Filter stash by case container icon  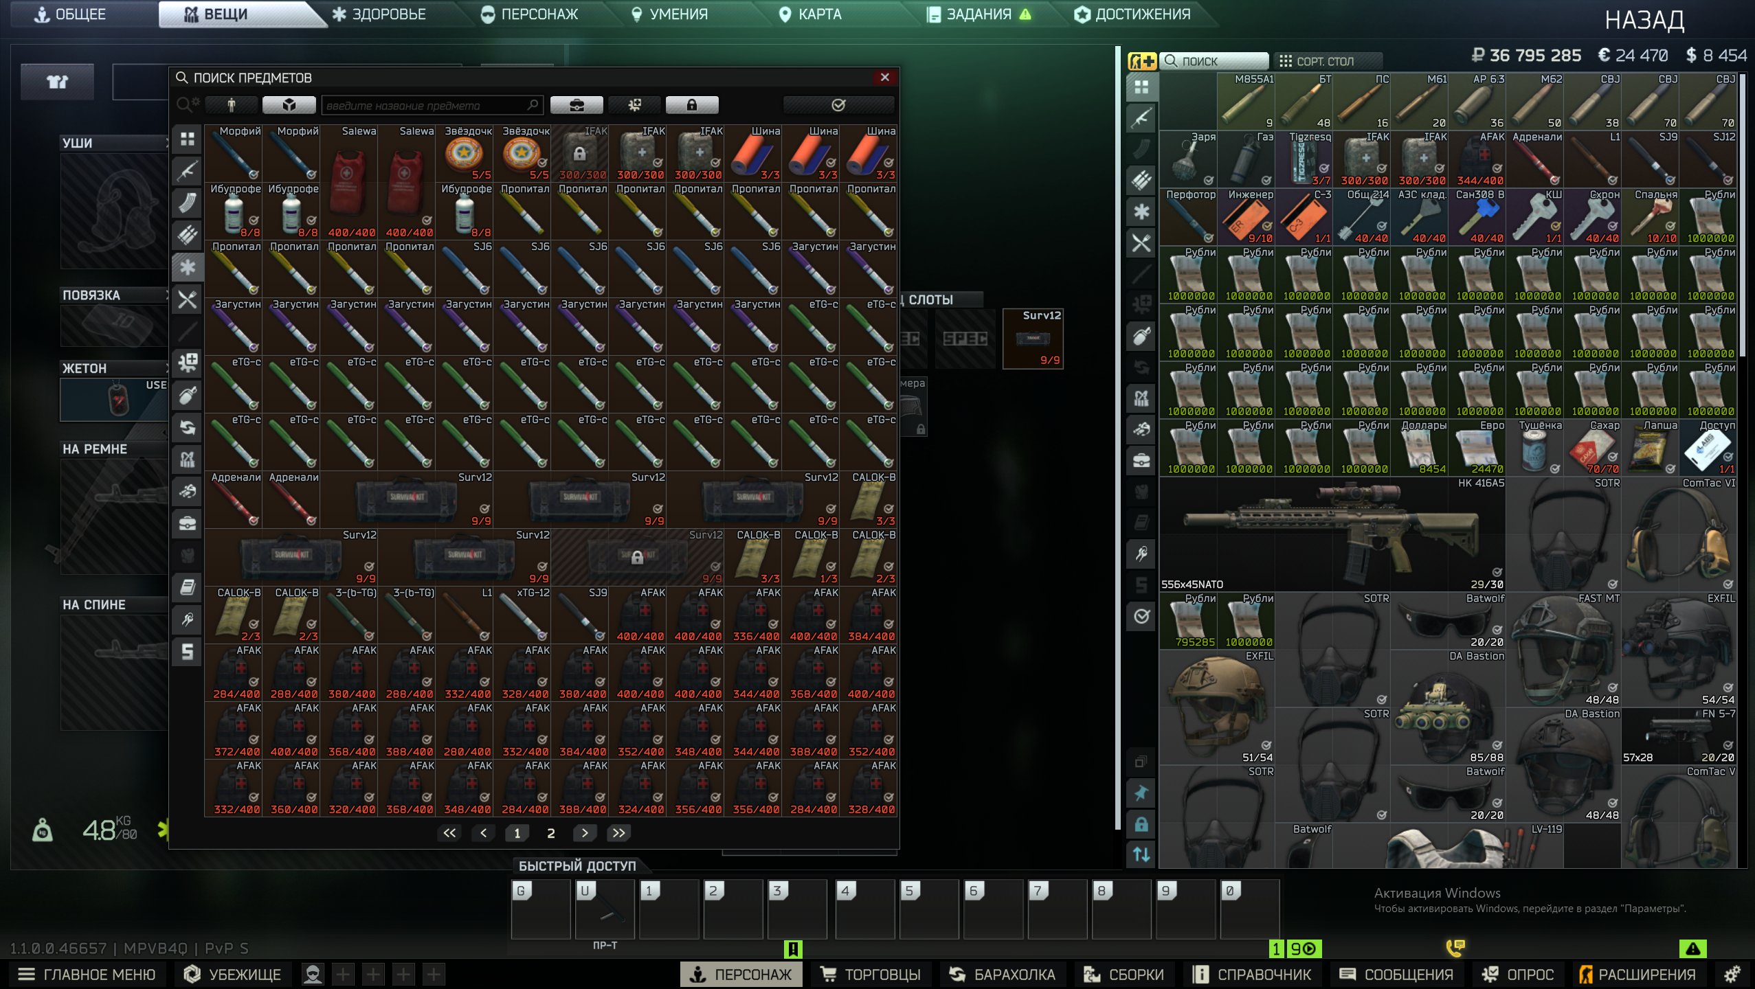1141,460
